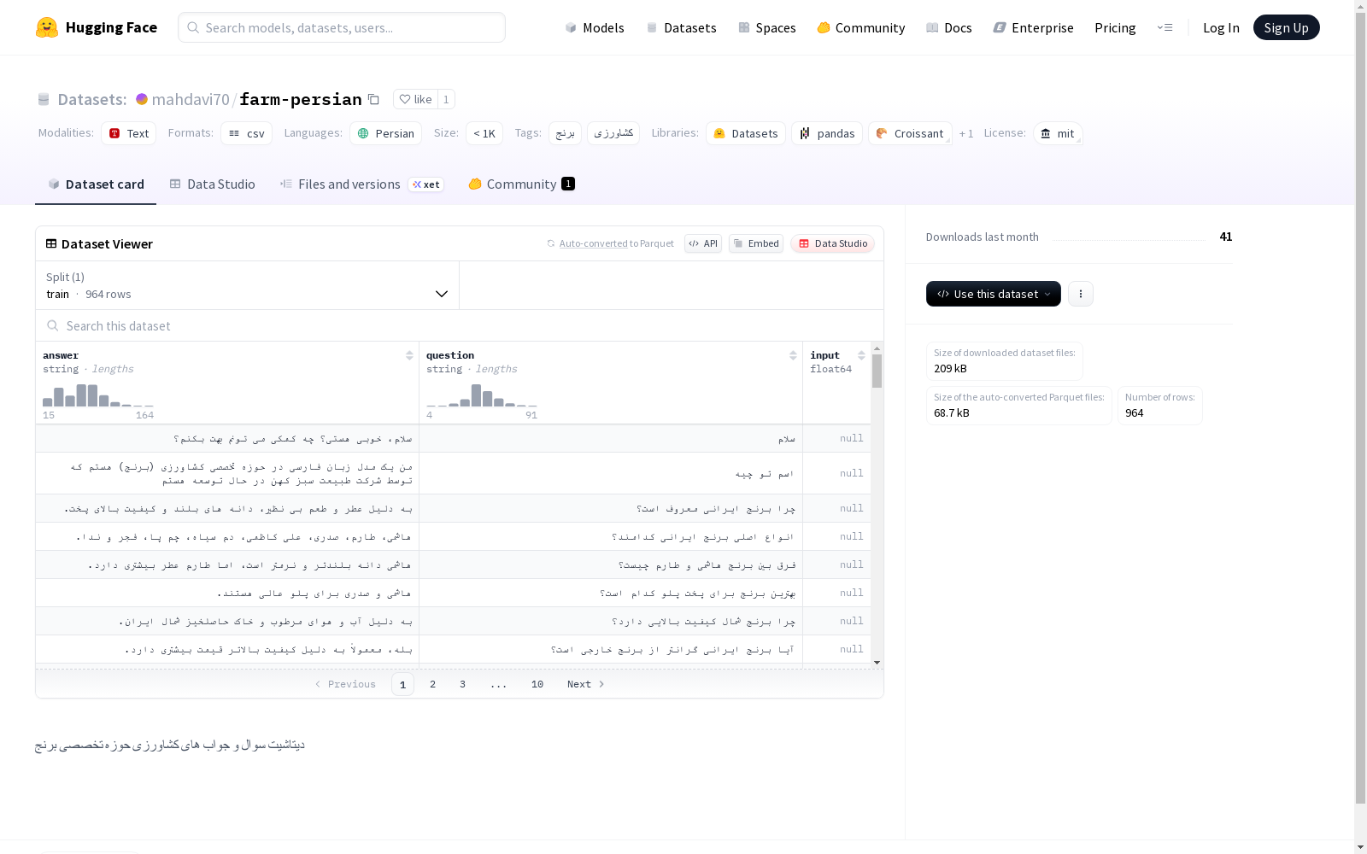The width and height of the screenshot is (1367, 854).
Task: Click the scroll-down arrow of the table
Action: tap(877, 663)
